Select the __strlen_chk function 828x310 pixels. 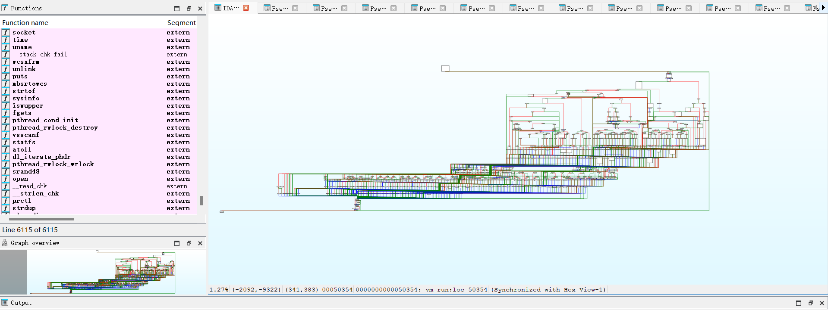[x=99, y=193]
